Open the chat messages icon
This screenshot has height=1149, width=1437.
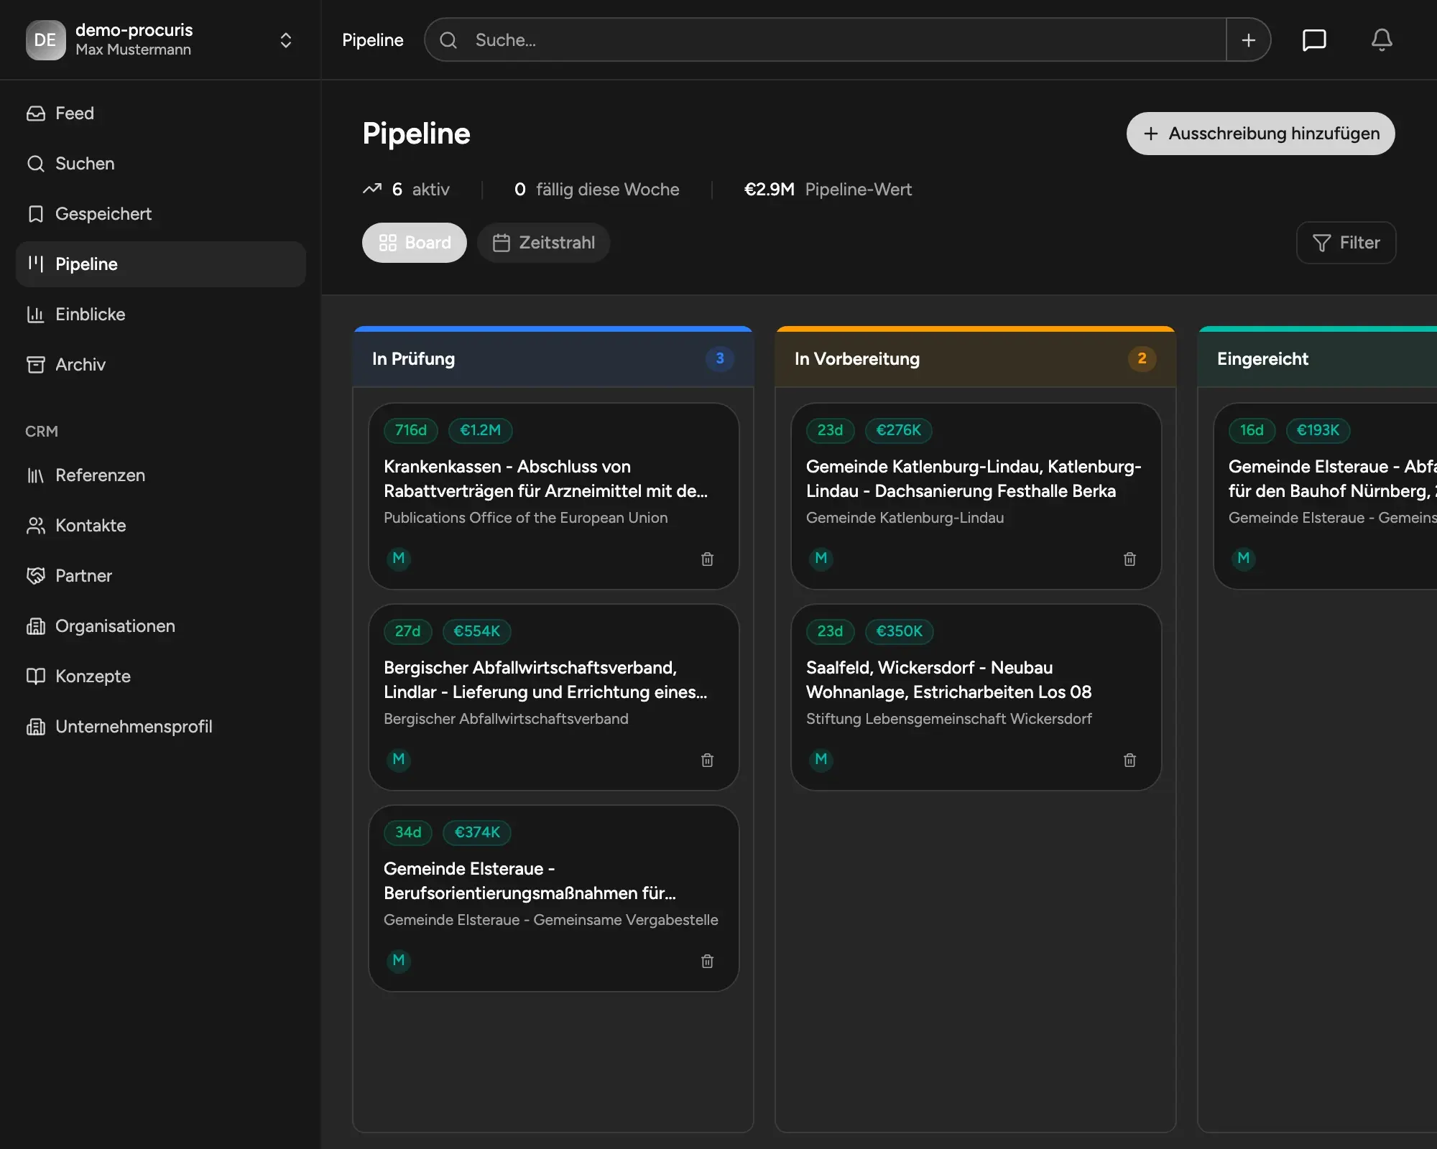pyautogui.click(x=1314, y=40)
